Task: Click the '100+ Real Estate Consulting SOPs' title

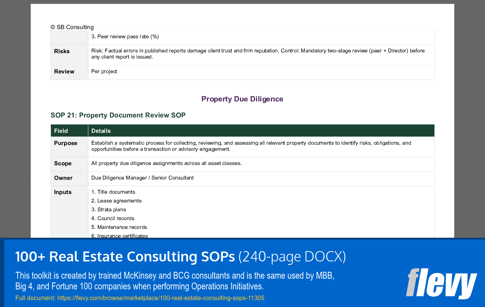Action: 125,256
